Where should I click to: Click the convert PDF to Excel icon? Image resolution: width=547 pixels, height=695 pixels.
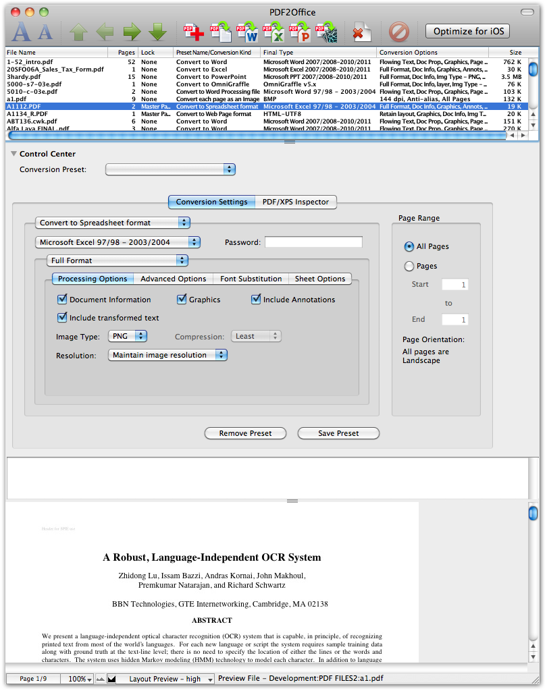click(273, 32)
